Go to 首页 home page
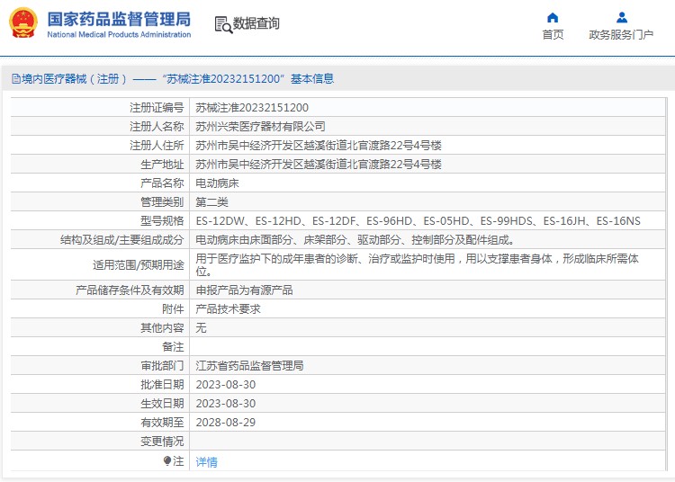675x482 pixels. 553,35
